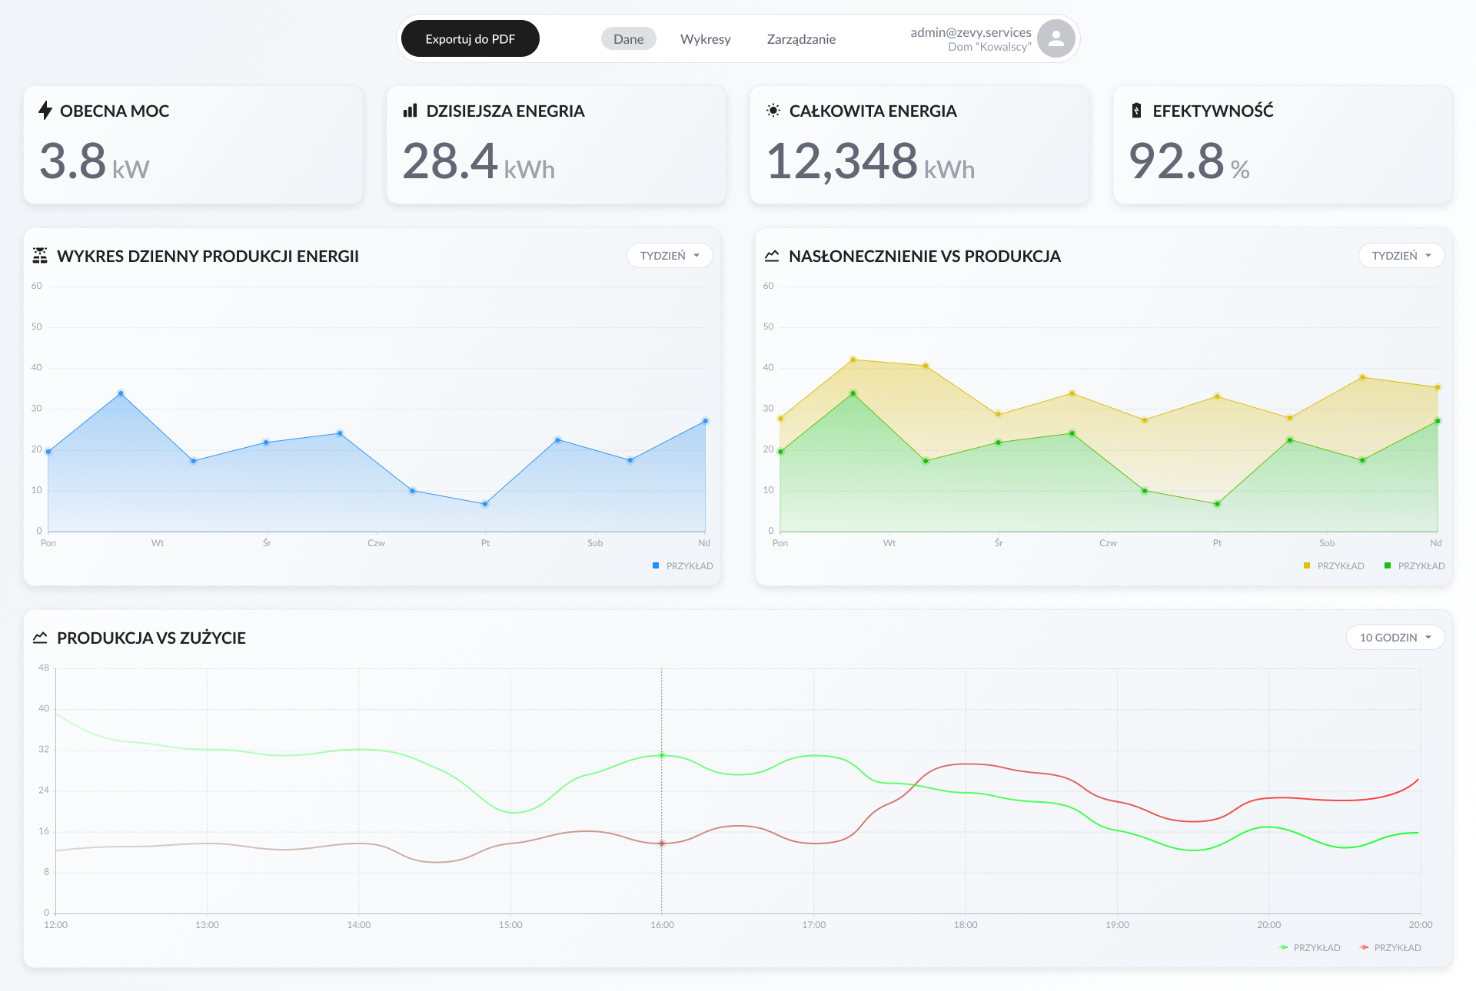The height and width of the screenshot is (991, 1476).
Task: Click the line chart icon beside Nasłonecznienie
Action: coord(772,256)
